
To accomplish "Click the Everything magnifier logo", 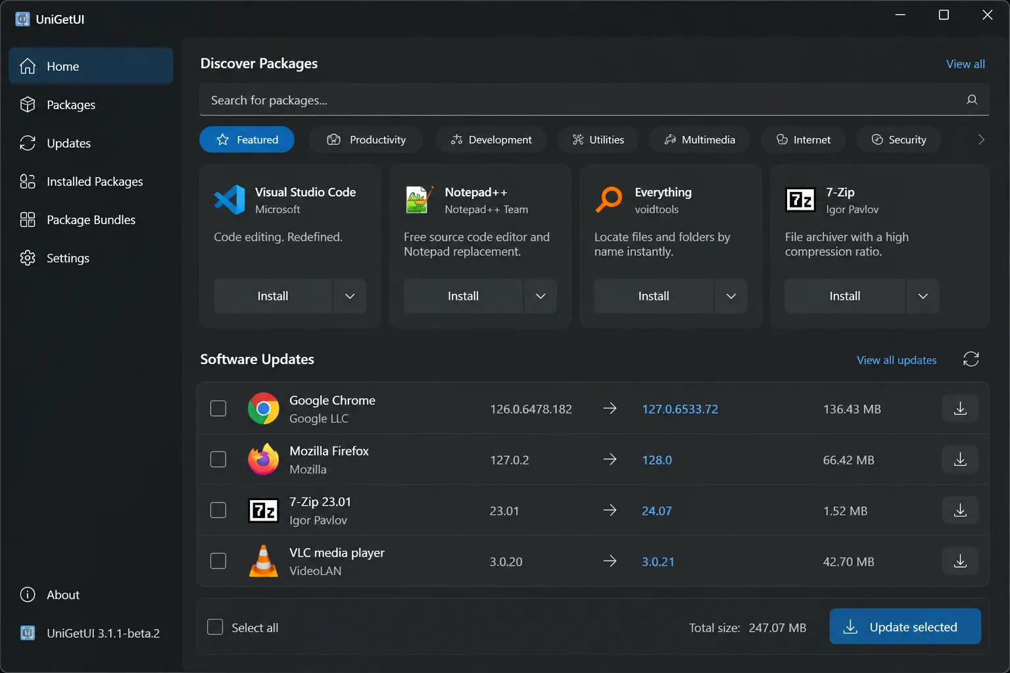I will pyautogui.click(x=610, y=199).
